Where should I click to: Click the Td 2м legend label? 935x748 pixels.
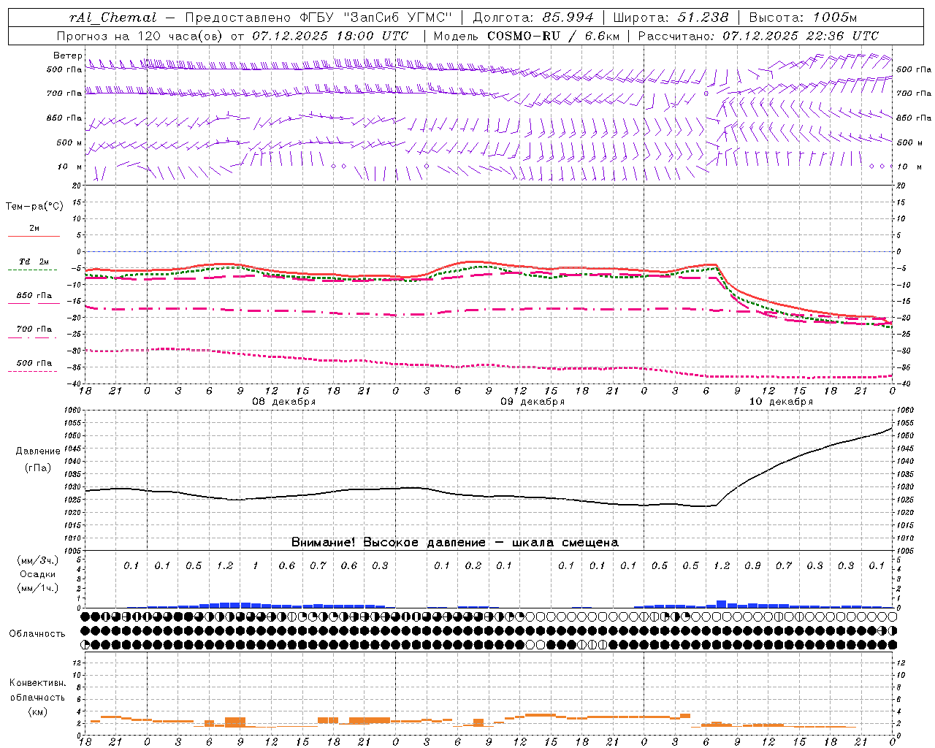[34, 262]
